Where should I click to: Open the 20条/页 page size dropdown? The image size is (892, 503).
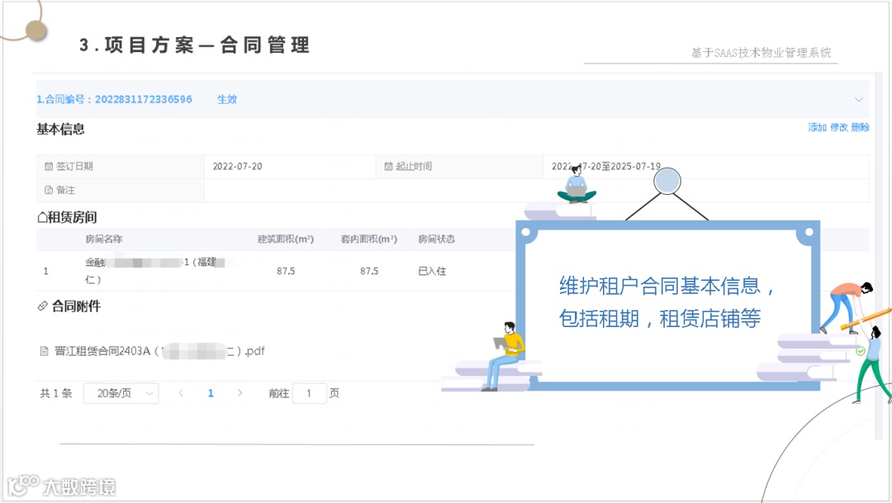121,393
